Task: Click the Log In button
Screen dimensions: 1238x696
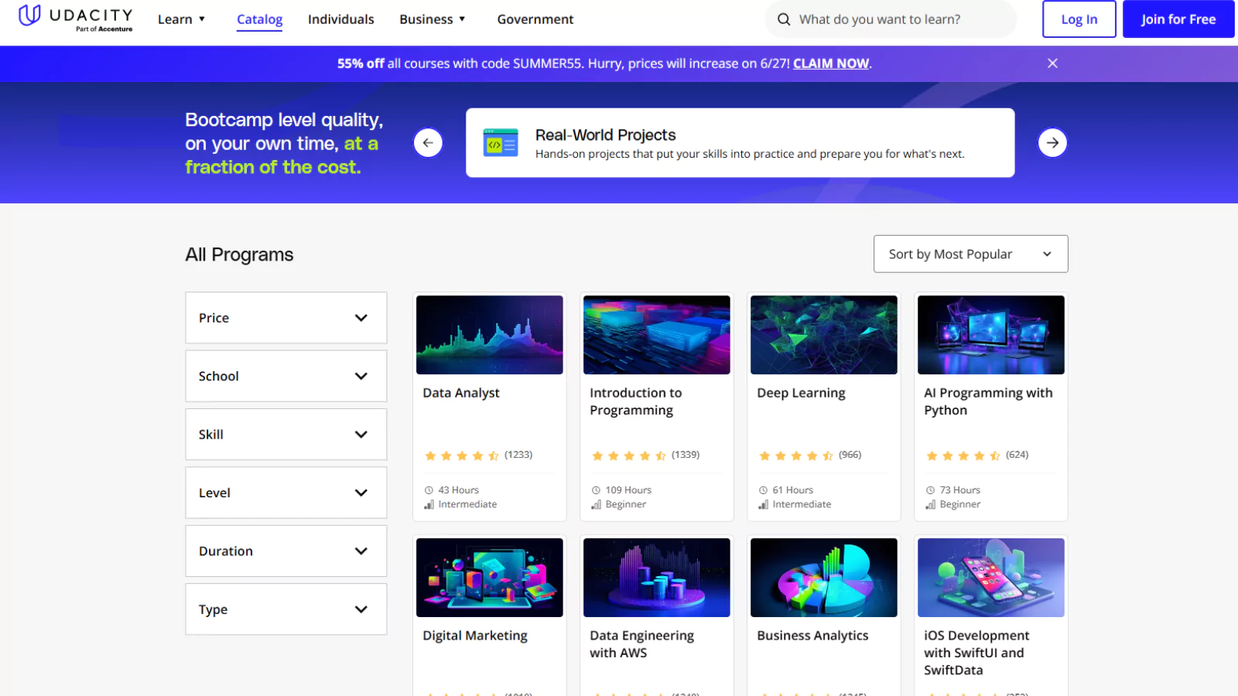Action: (x=1079, y=19)
